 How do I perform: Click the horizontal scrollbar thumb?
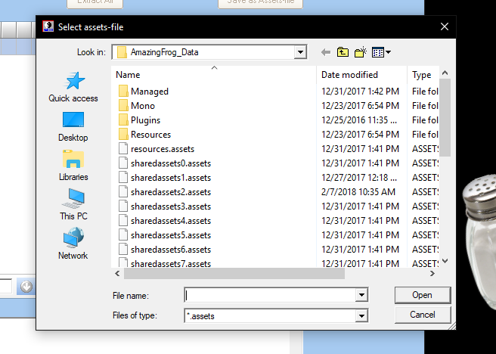click(234, 273)
